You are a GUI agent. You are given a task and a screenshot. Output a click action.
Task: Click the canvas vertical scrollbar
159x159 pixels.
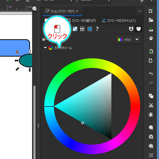point(34,122)
